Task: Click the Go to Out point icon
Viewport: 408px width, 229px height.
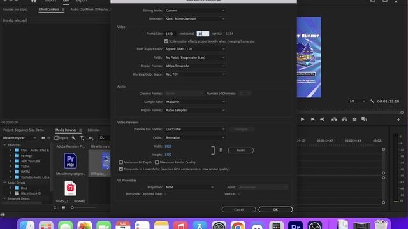Action: [323, 119]
